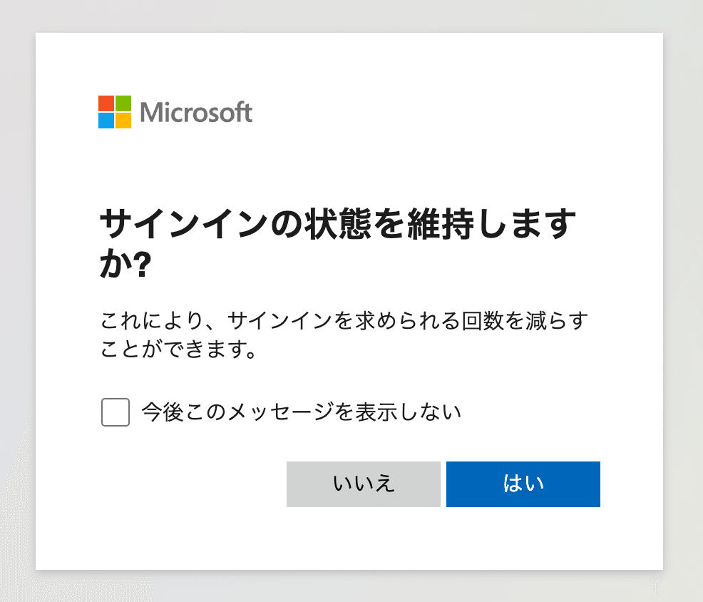Click the gray Microsoft wordmark text
703x602 pixels.
pyautogui.click(x=196, y=112)
